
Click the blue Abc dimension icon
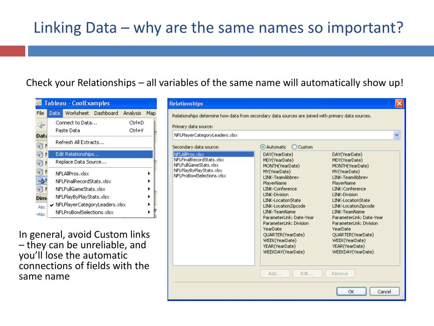pyautogui.click(x=42, y=207)
